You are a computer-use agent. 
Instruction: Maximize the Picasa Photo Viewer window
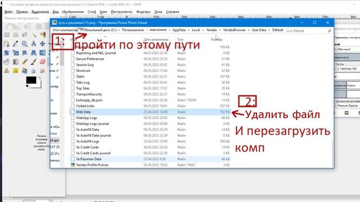pyautogui.click(x=314, y=22)
